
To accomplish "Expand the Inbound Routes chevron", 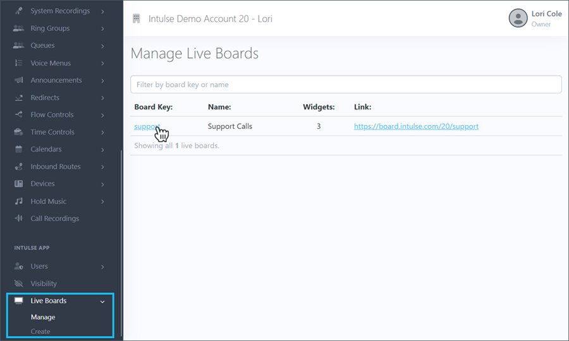I will (102, 167).
